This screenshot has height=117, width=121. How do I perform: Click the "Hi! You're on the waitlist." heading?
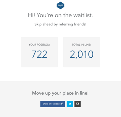pyautogui.click(x=60, y=15)
